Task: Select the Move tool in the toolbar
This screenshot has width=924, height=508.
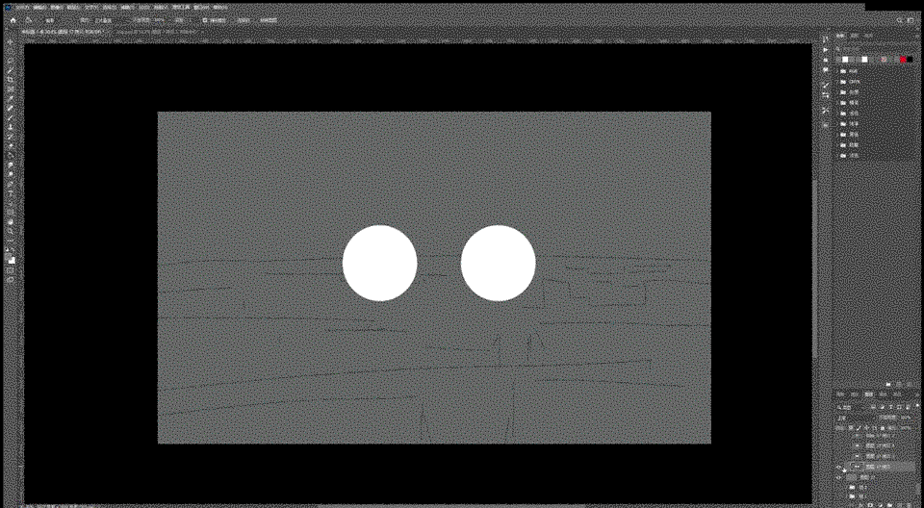Action: tap(11, 42)
